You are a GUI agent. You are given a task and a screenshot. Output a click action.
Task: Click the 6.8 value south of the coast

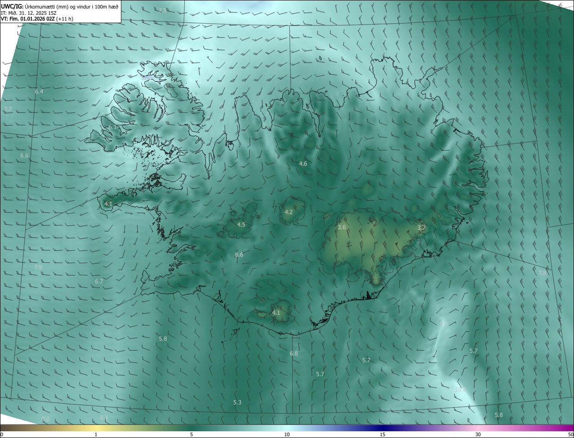(x=294, y=354)
